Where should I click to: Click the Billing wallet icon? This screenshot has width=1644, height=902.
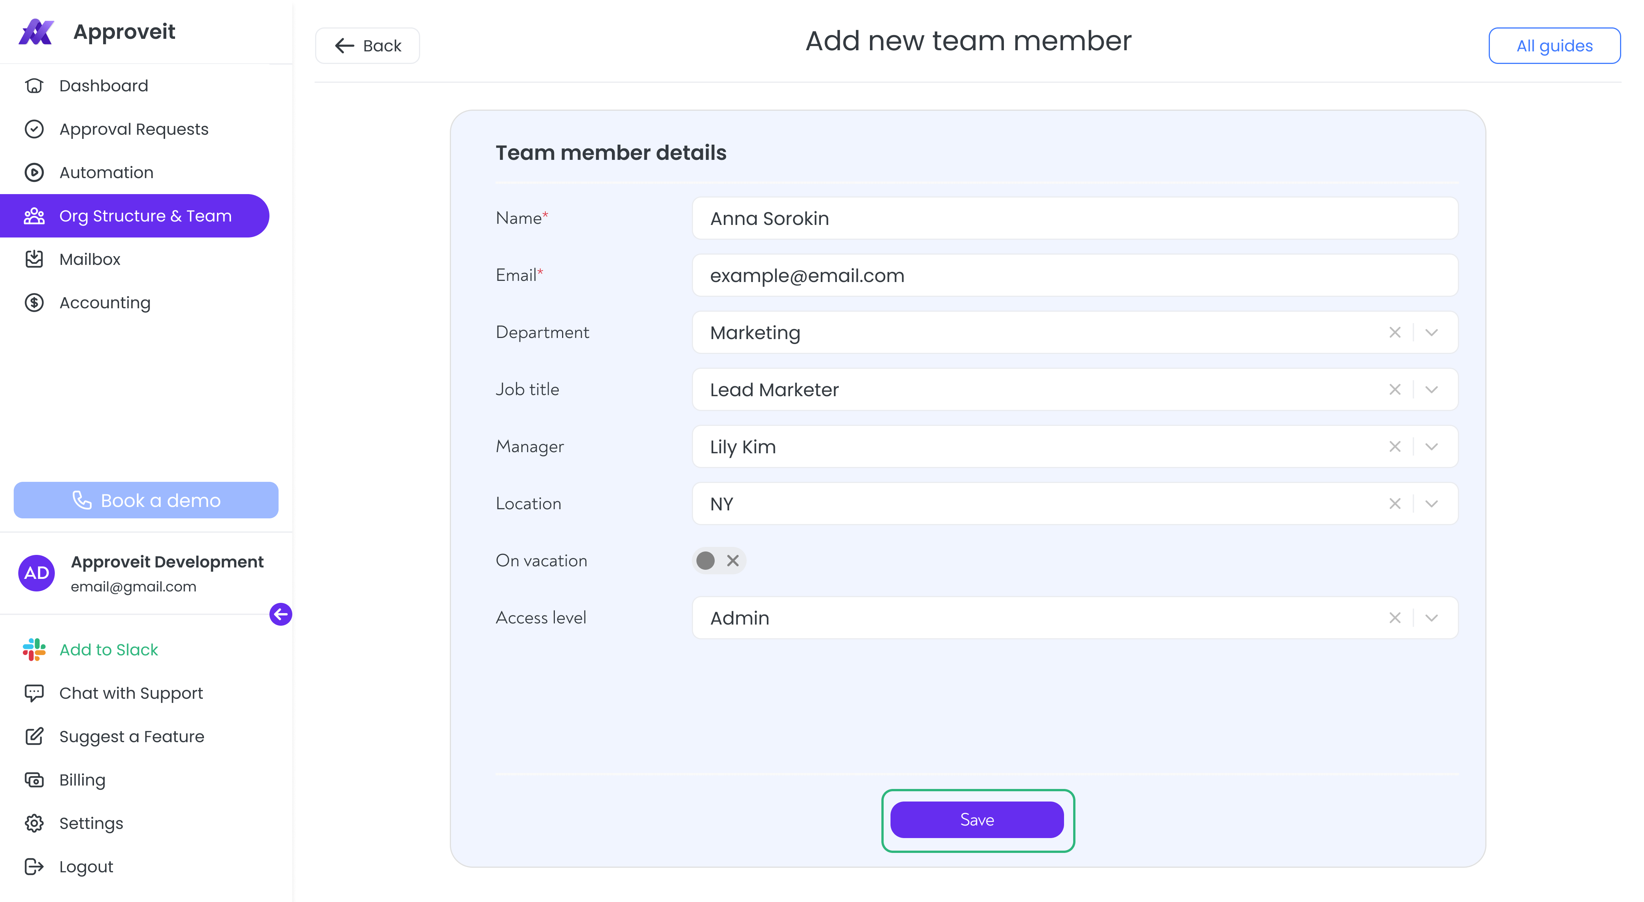tap(34, 780)
